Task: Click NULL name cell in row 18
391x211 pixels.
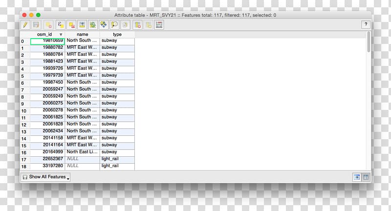Action: [82, 167]
